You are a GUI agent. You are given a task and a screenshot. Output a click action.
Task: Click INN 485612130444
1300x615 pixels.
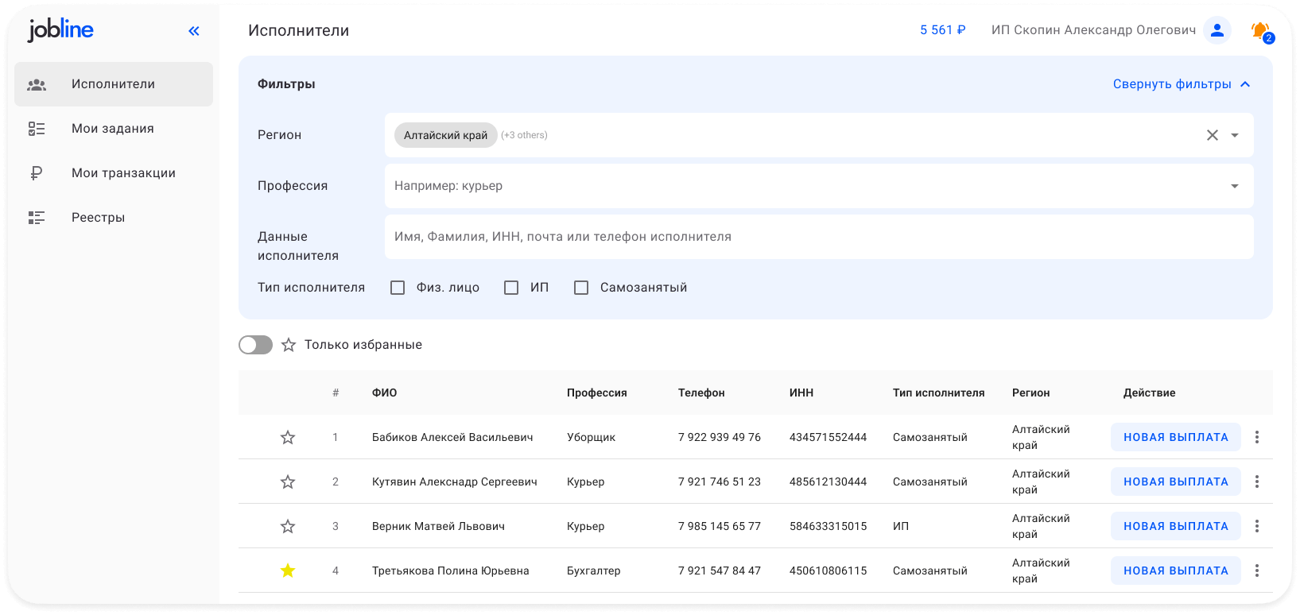click(x=829, y=482)
